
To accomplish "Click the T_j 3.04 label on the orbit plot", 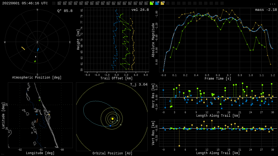I will (138, 85).
